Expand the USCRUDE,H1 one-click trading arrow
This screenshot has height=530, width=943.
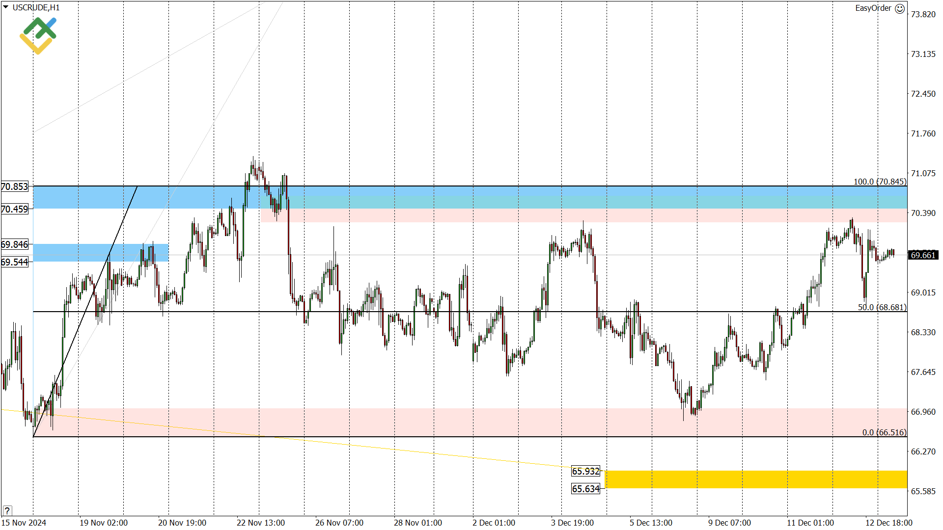point(5,7)
